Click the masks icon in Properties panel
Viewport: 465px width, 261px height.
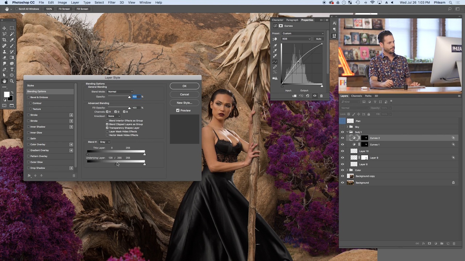coord(280,26)
